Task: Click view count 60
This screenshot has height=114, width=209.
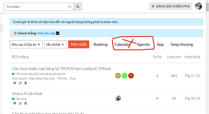Action: click(174, 98)
